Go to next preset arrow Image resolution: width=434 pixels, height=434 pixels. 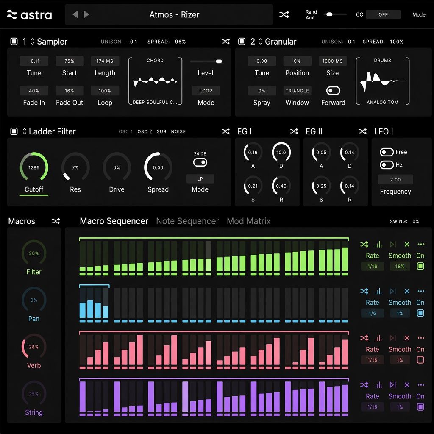[x=86, y=14]
